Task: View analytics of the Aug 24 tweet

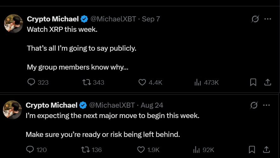Action: coord(196,150)
